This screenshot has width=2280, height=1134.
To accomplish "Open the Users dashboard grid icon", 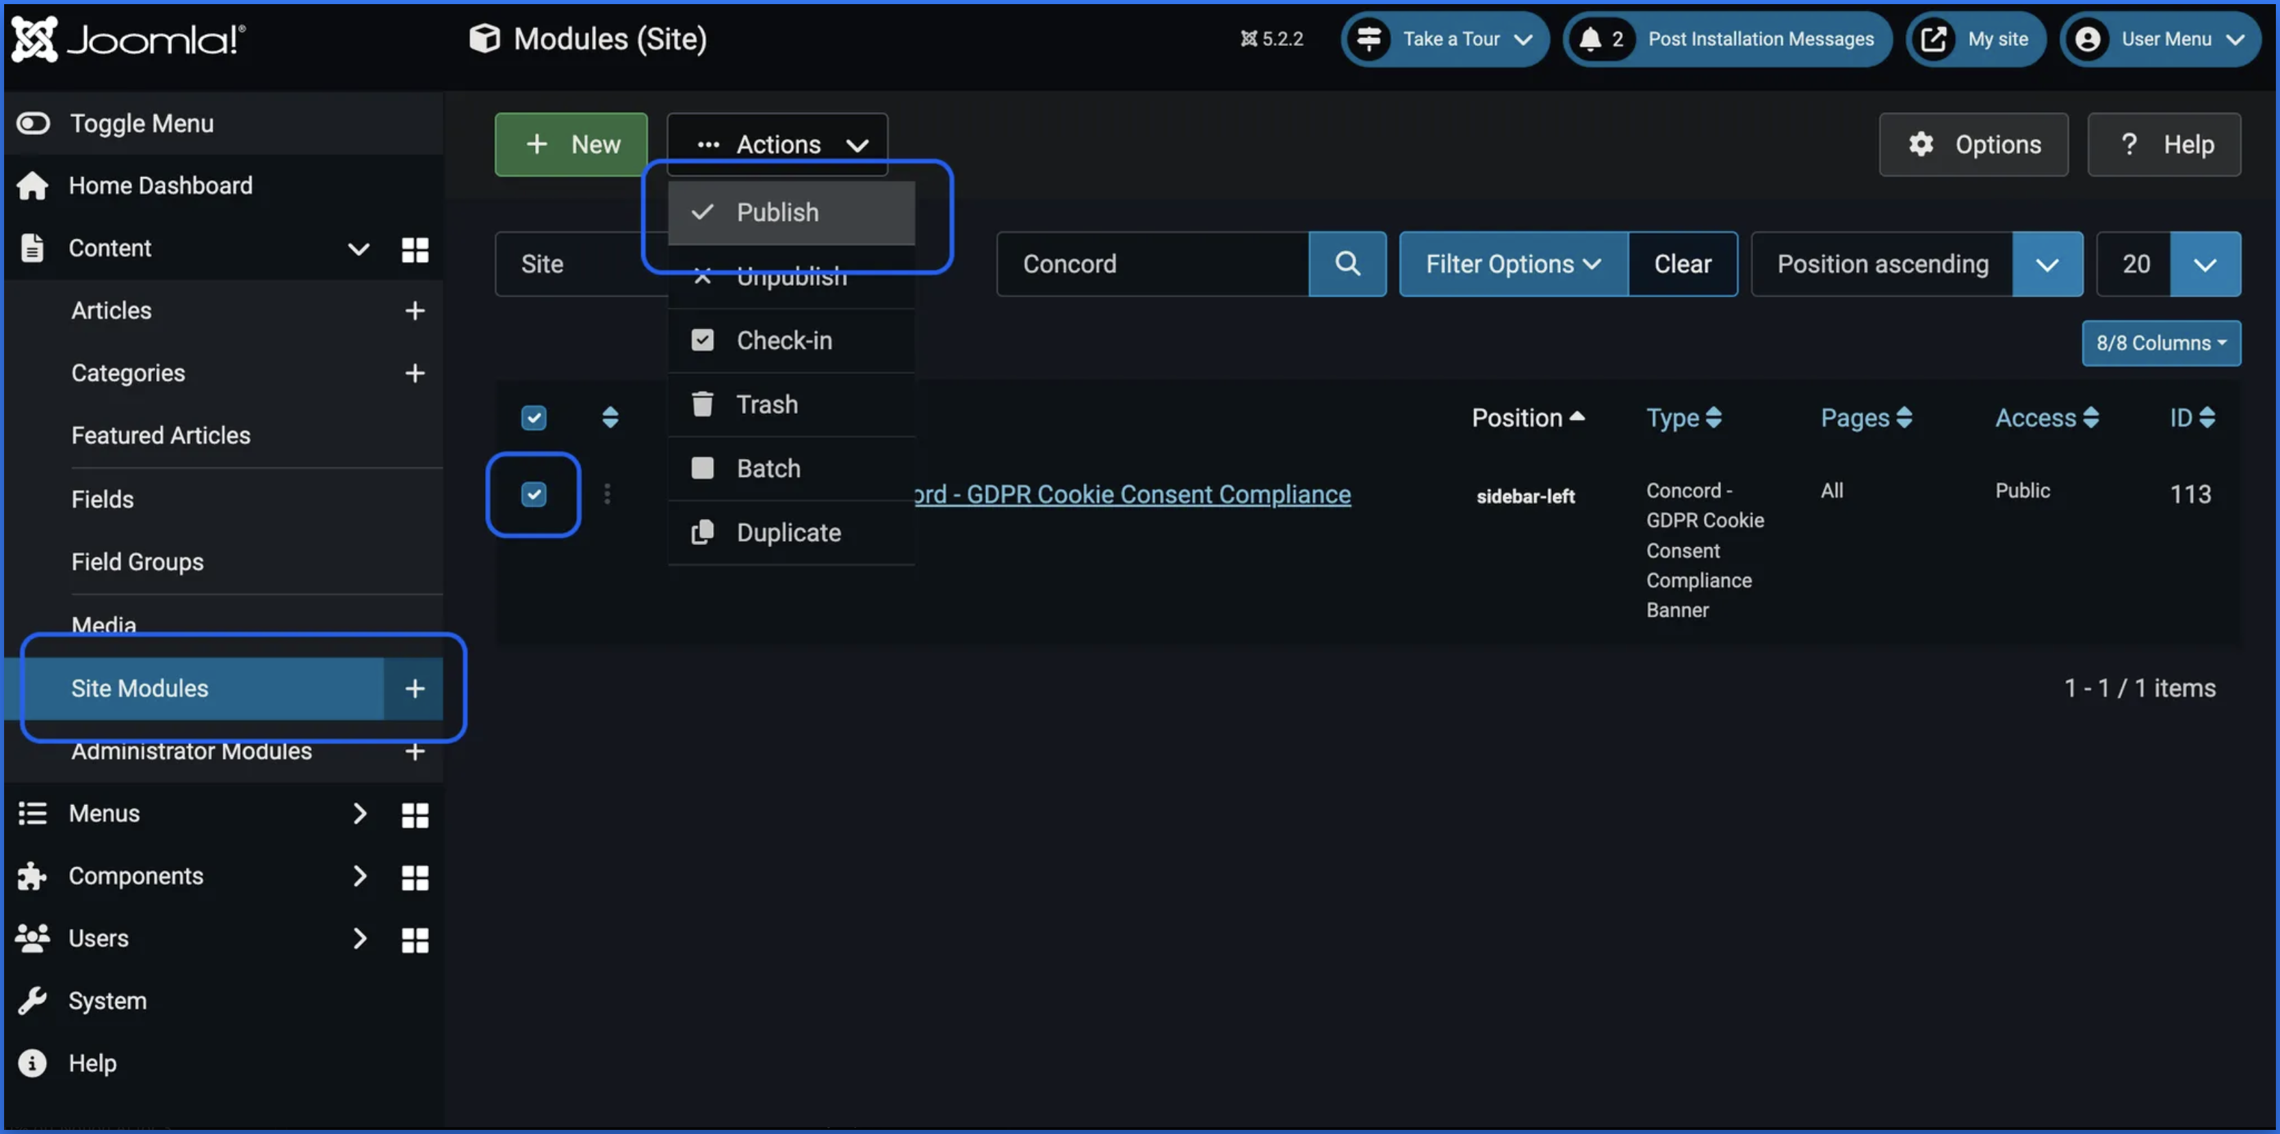I will [415, 939].
